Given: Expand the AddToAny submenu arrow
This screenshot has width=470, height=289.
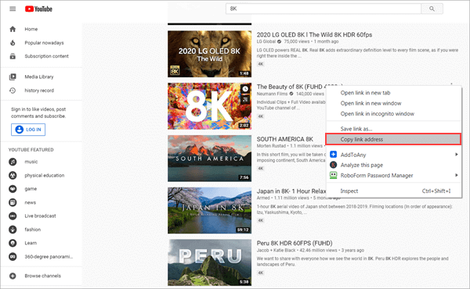Looking at the screenshot, I should coord(456,155).
